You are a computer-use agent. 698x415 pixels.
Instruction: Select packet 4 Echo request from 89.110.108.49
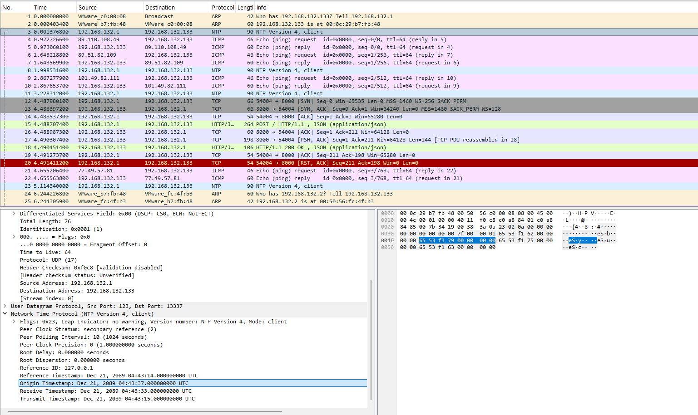[349, 39]
